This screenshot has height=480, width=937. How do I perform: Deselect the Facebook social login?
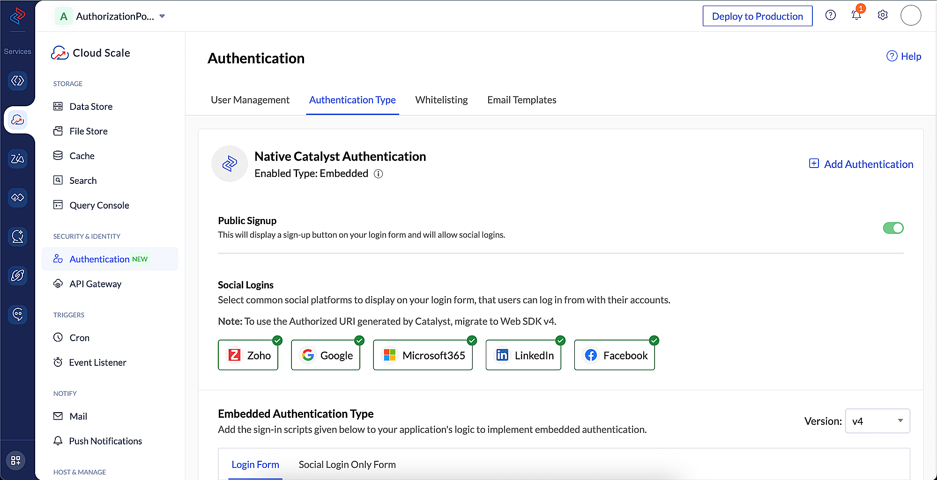coord(615,356)
